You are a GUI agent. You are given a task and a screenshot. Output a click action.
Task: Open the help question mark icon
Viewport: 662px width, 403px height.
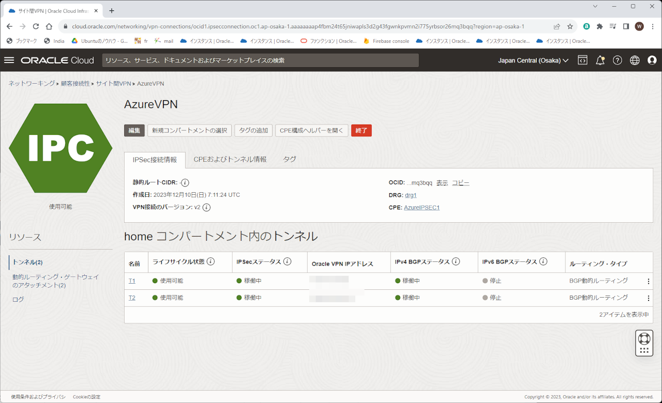(x=618, y=60)
